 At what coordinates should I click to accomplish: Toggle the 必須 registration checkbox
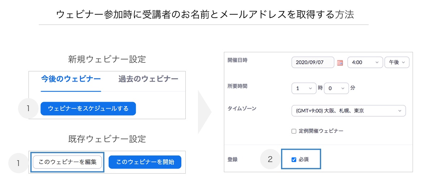point(294,159)
